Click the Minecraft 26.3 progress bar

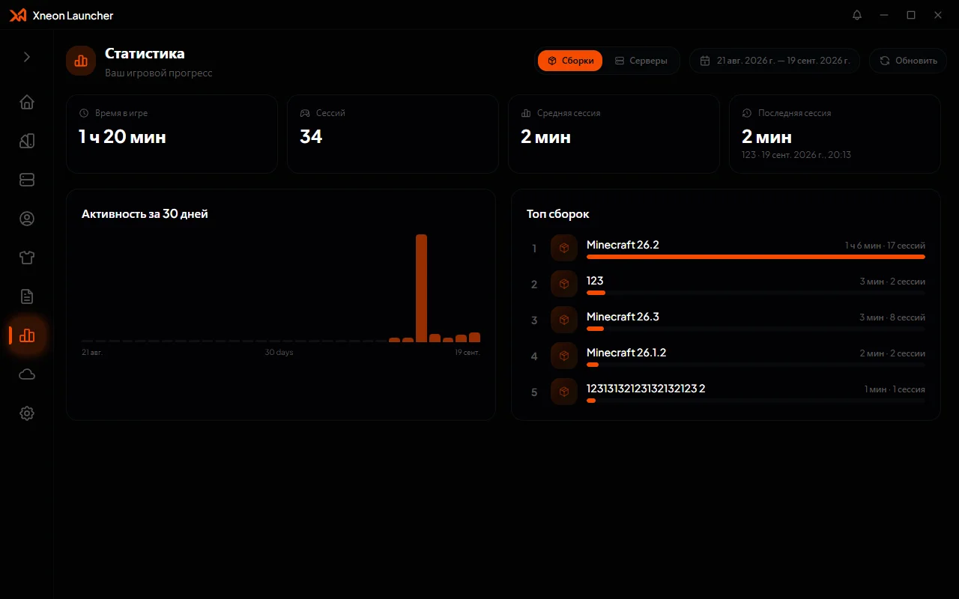(x=756, y=329)
